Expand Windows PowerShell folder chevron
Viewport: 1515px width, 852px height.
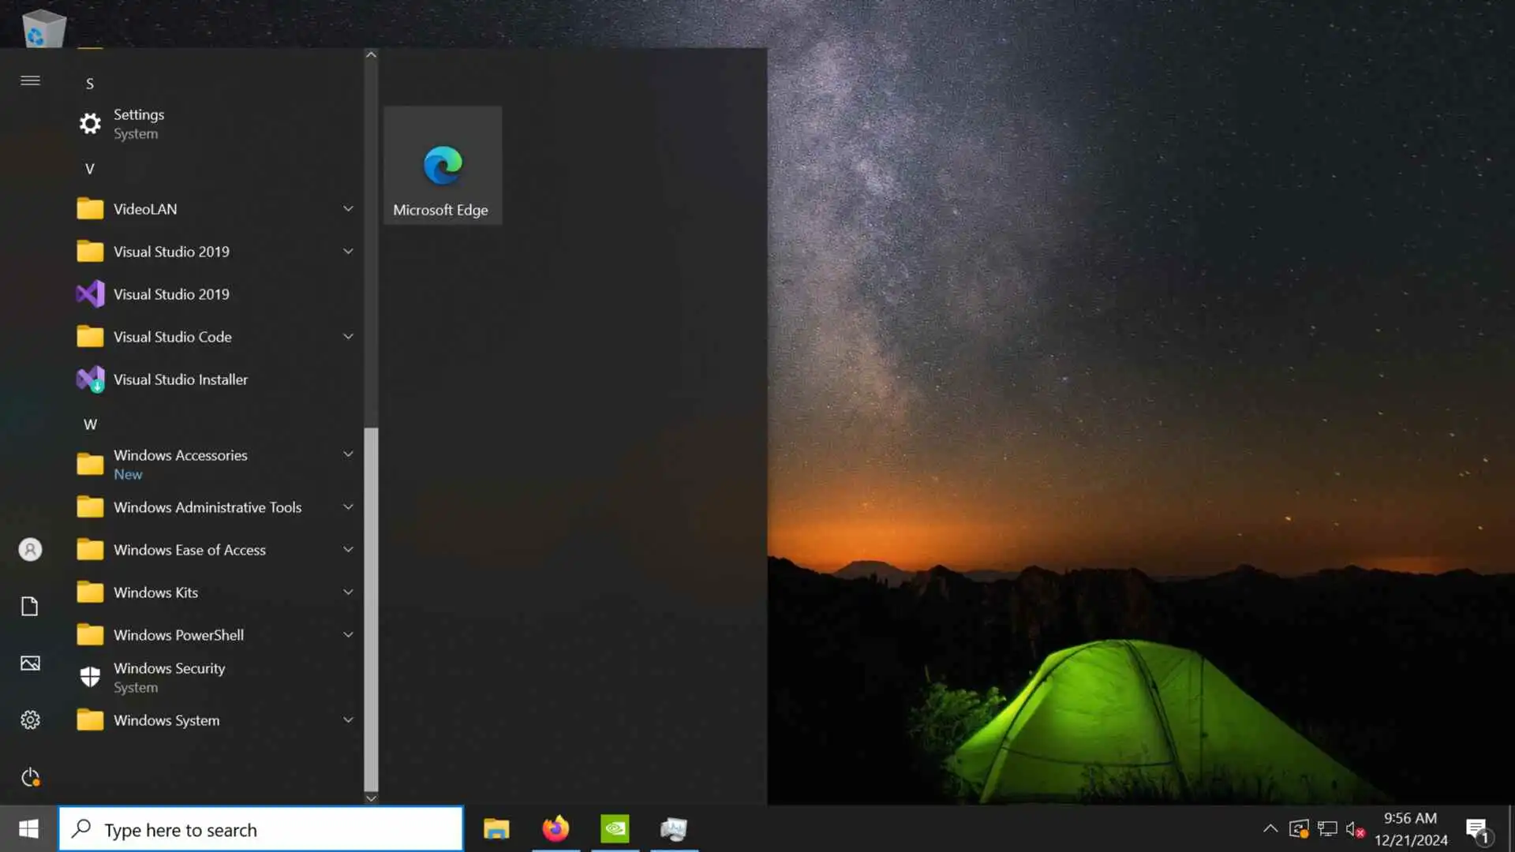[348, 635]
